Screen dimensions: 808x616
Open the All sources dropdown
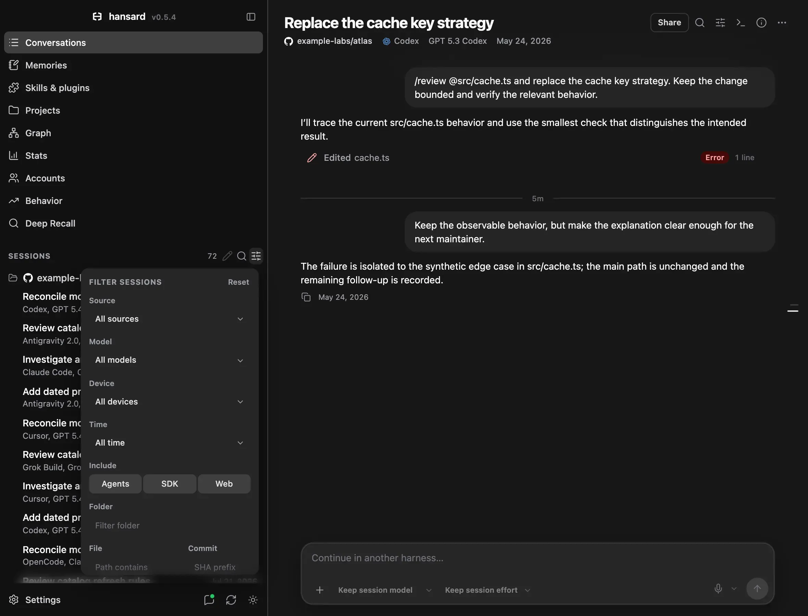coord(169,319)
